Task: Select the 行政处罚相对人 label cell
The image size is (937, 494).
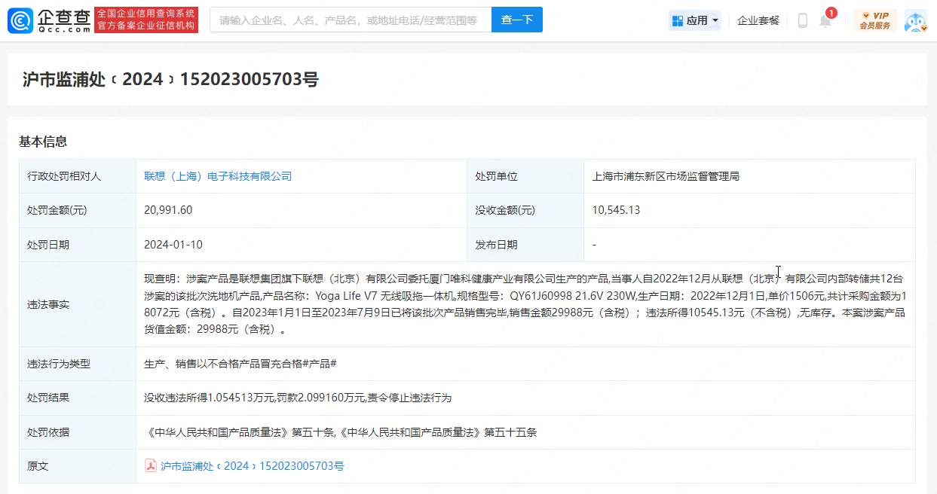Action: coord(78,176)
